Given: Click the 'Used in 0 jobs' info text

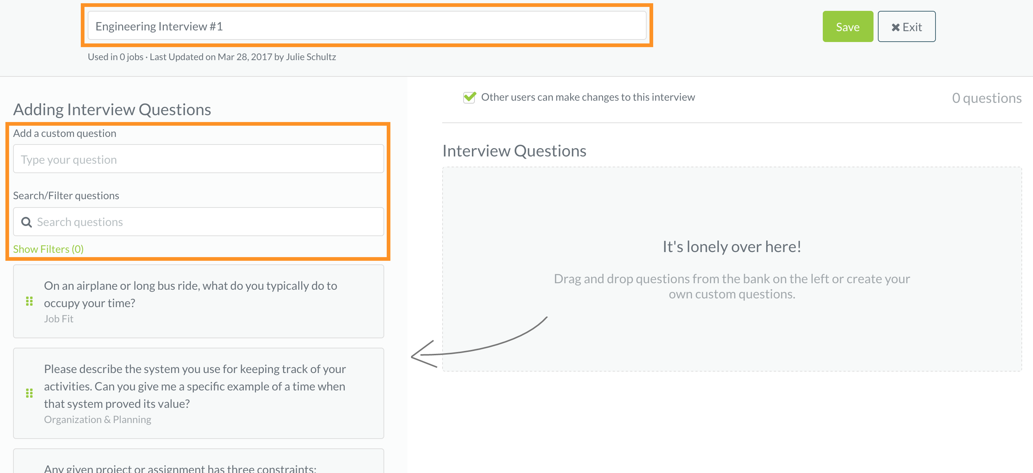Looking at the screenshot, I should pos(116,57).
